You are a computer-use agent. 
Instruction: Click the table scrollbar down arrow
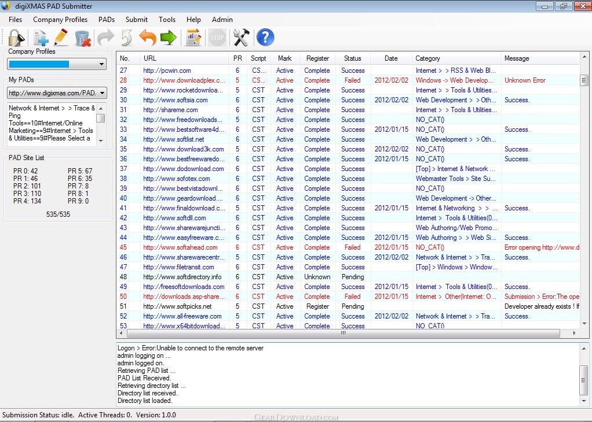[x=584, y=324]
